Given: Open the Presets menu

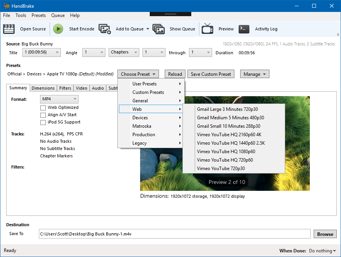Looking at the screenshot, I should (x=38, y=15).
